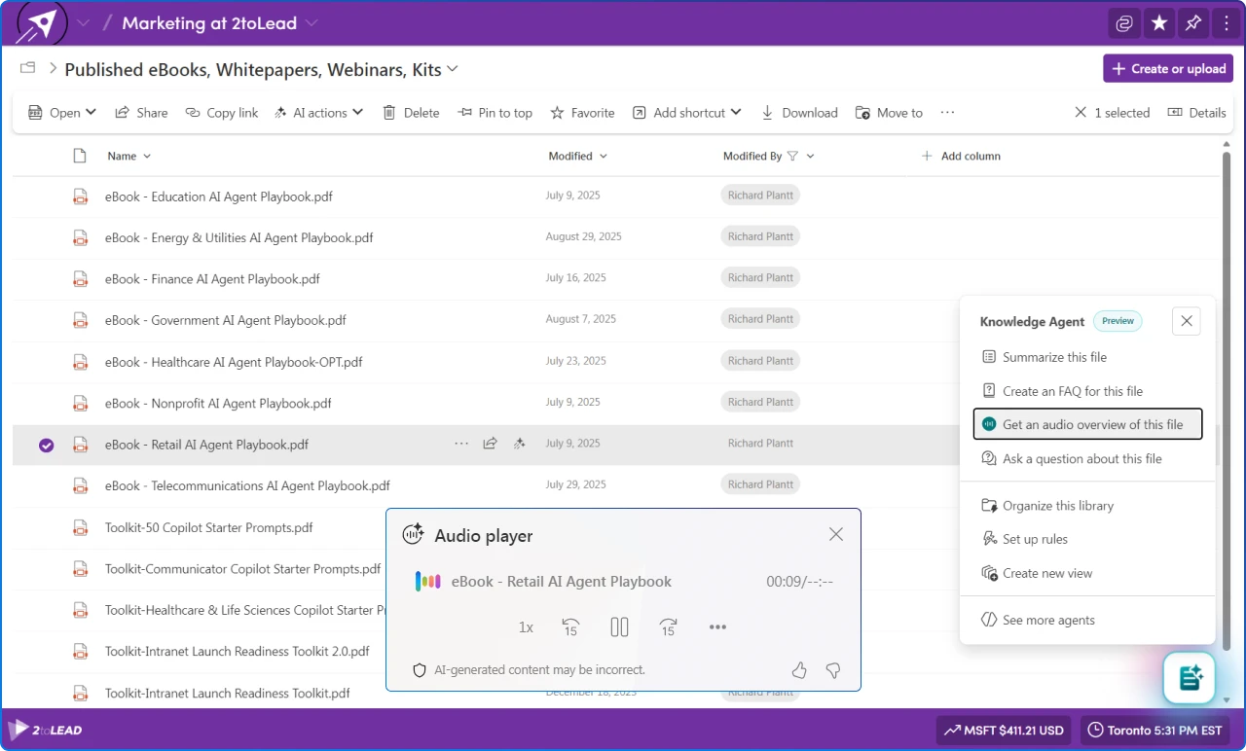Viewport: 1246px width, 751px height.
Task: Change the 1x playback speed
Action: pos(526,627)
